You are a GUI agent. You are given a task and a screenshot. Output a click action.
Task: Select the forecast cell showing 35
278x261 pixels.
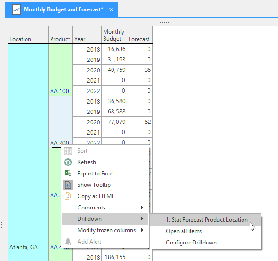click(x=140, y=70)
